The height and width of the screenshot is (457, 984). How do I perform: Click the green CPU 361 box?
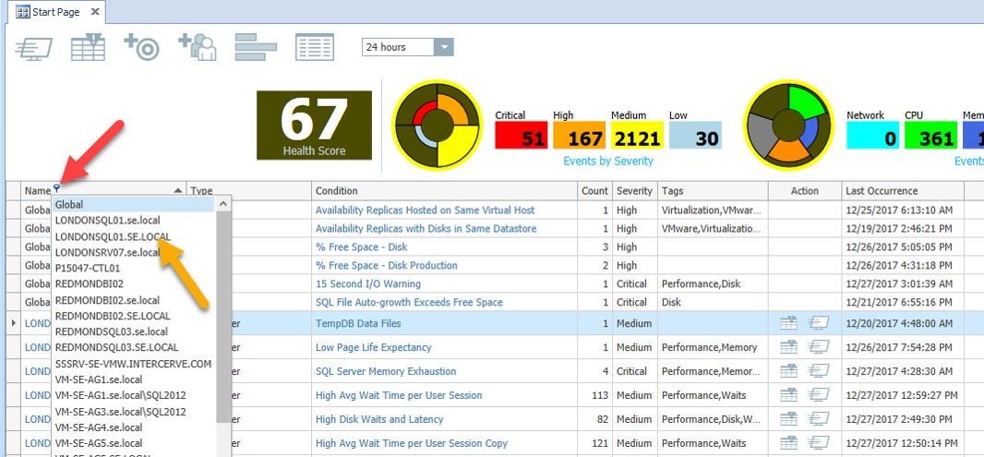(x=930, y=135)
